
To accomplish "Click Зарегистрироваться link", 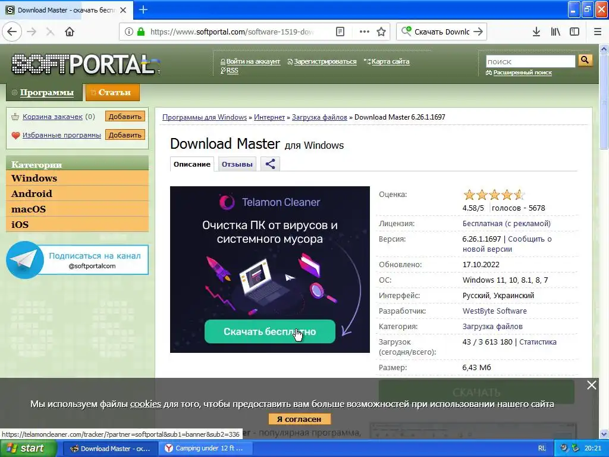I will 325,61.
